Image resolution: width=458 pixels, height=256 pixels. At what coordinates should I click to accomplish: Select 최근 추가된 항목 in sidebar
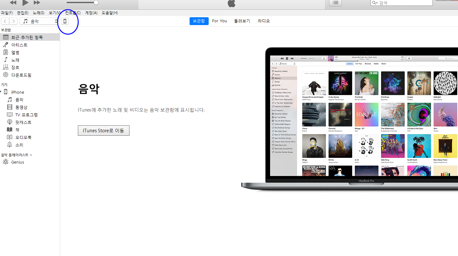(30, 37)
